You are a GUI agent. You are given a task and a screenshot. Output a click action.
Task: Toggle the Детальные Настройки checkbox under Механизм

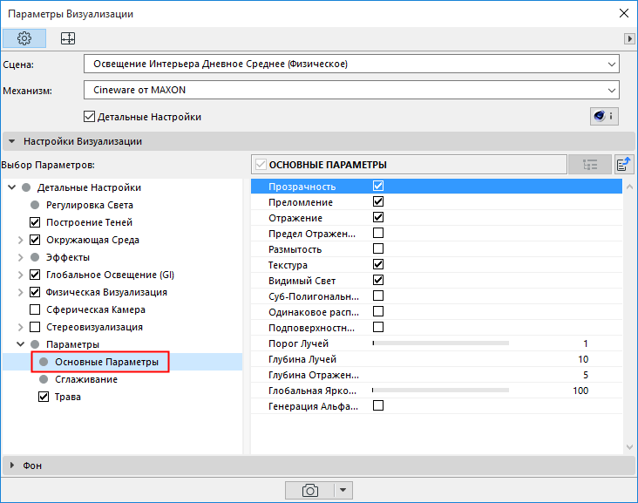click(x=89, y=117)
